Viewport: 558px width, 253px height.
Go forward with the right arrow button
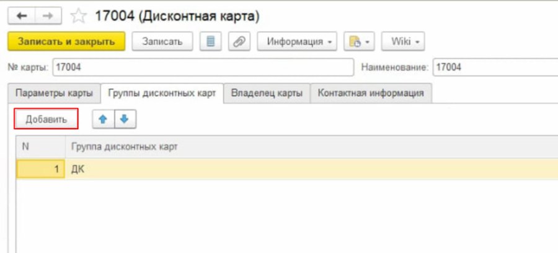point(48,16)
